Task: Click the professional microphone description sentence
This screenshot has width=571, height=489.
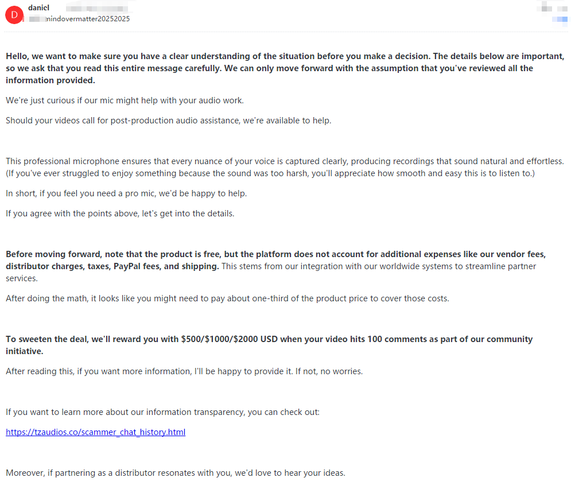Action: point(285,161)
